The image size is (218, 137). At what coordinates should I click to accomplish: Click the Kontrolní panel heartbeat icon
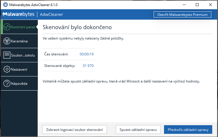7,27
